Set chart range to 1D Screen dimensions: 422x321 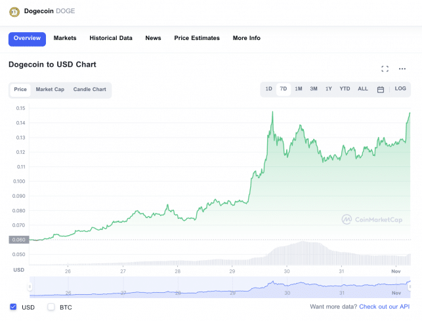pyautogui.click(x=268, y=88)
